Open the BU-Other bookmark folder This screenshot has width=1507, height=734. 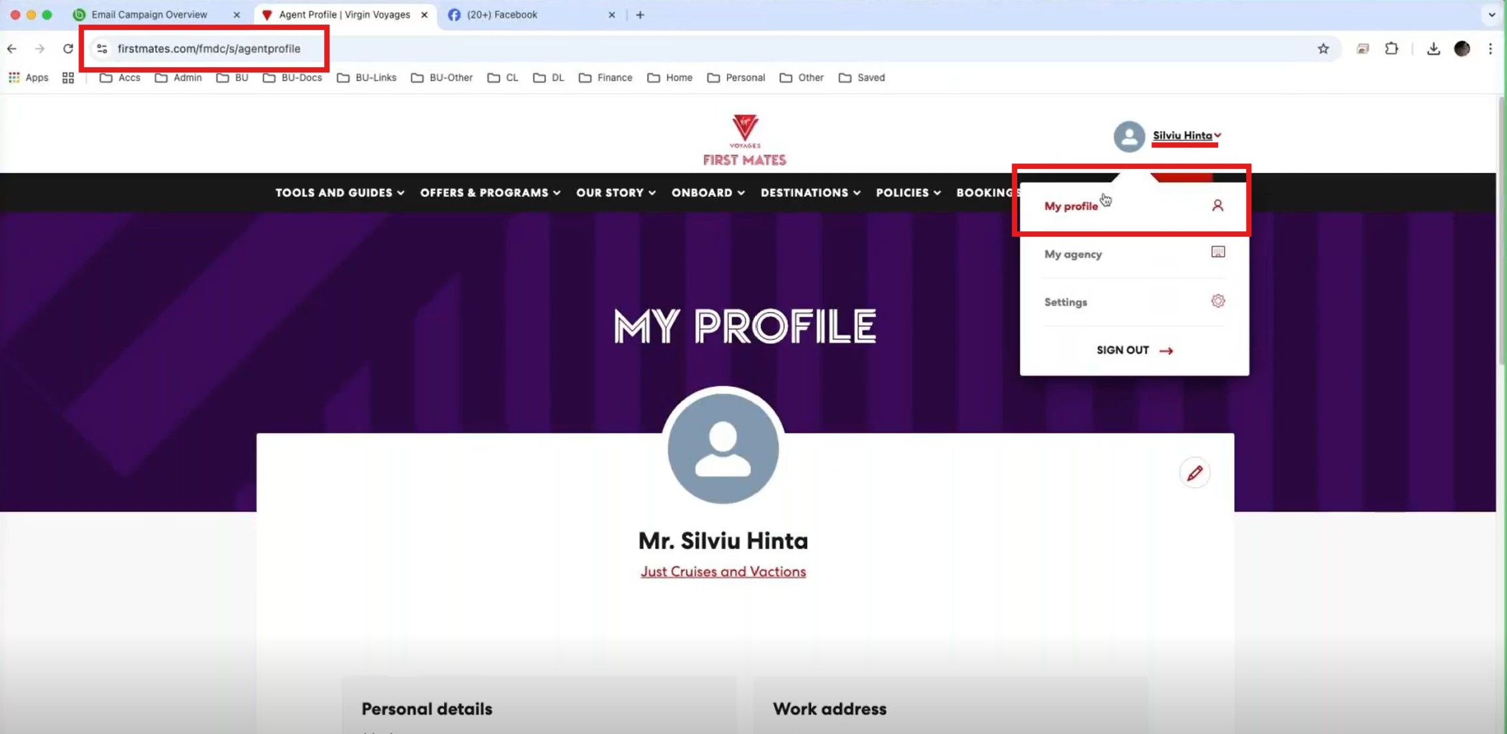pyautogui.click(x=442, y=78)
